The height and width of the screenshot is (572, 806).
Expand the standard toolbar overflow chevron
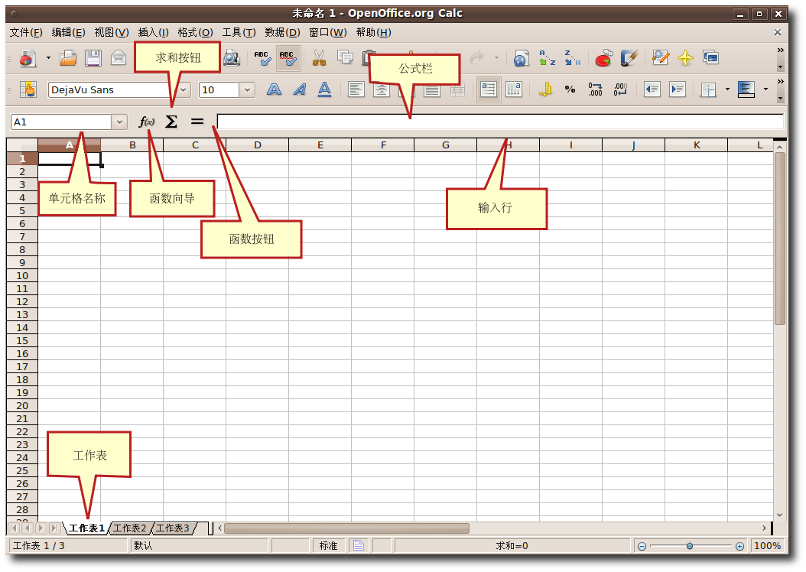pyautogui.click(x=780, y=50)
